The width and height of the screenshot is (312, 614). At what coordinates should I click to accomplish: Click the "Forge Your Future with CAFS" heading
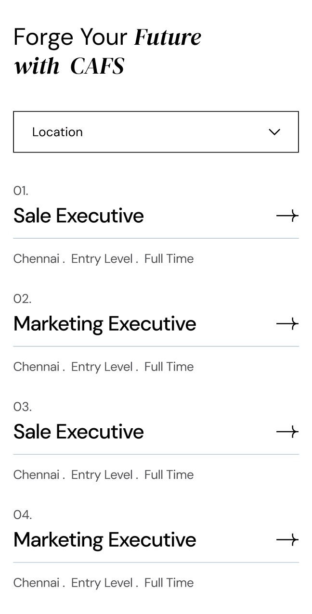(x=107, y=51)
